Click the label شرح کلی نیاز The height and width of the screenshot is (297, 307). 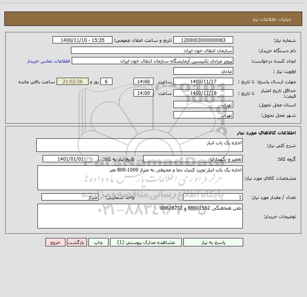click(x=281, y=146)
